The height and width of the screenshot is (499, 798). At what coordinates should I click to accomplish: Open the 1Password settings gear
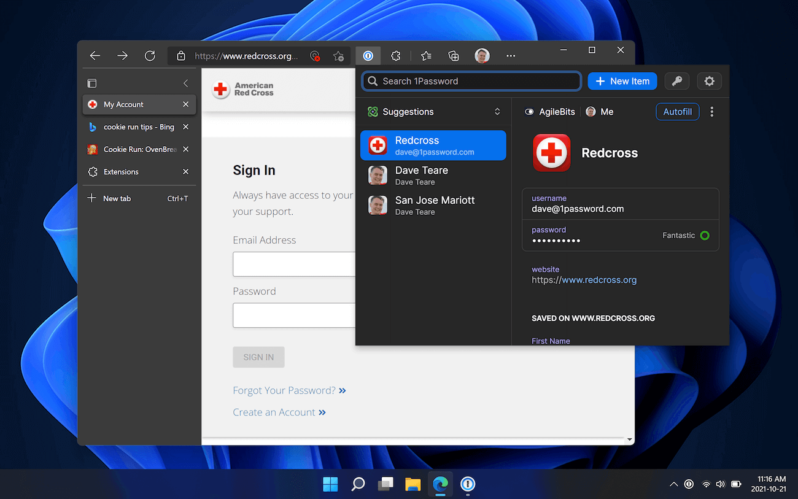tap(709, 81)
